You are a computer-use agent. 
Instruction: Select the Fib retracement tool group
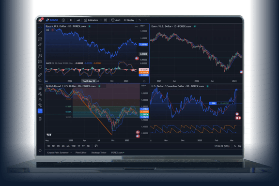40,39
